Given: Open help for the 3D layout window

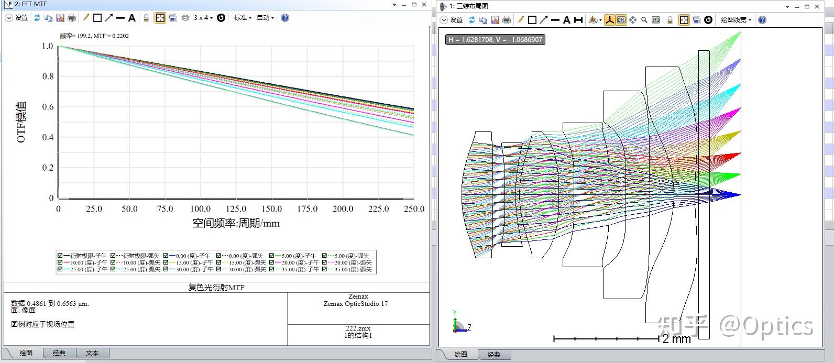Looking at the screenshot, I should [x=762, y=20].
